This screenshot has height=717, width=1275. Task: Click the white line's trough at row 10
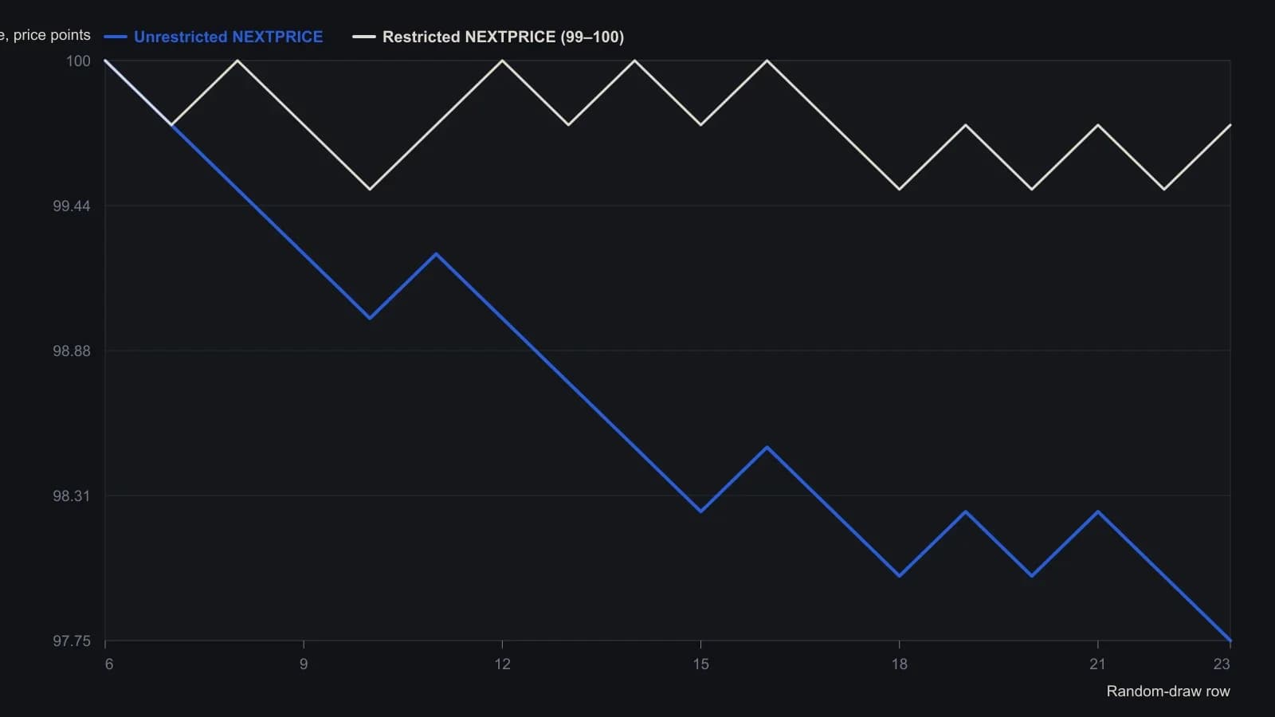(x=370, y=189)
